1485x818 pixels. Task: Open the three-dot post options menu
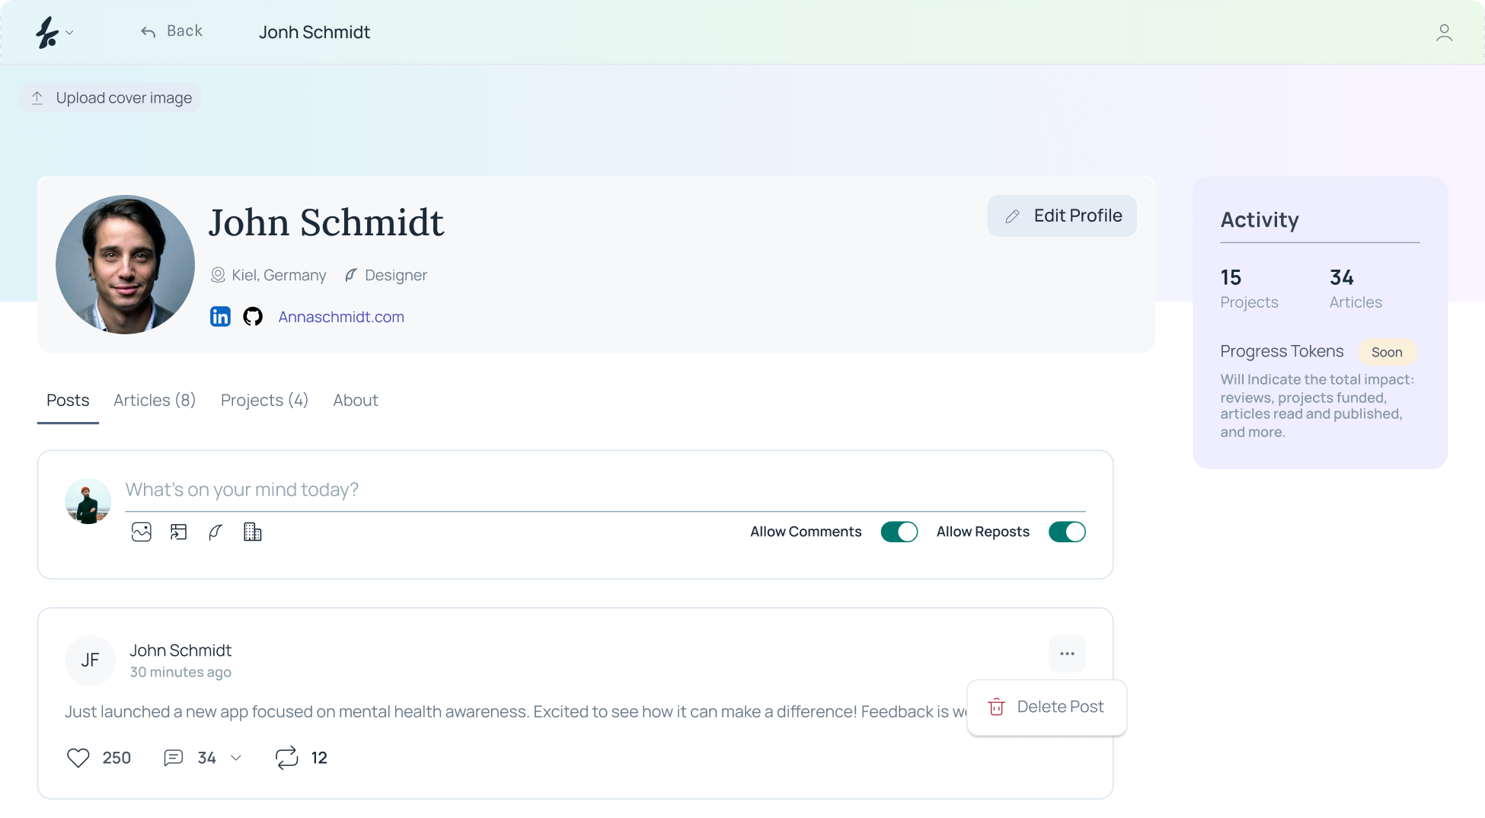pos(1067,653)
